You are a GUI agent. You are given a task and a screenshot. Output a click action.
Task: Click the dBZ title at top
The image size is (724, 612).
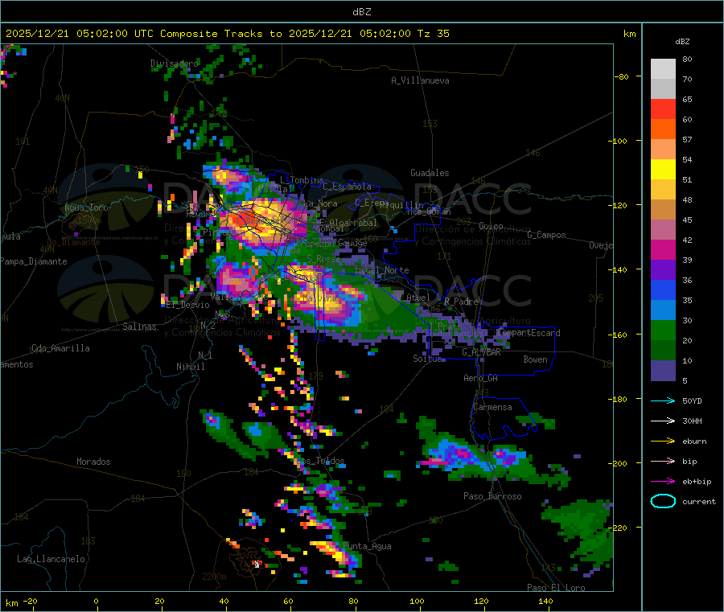coord(361,11)
